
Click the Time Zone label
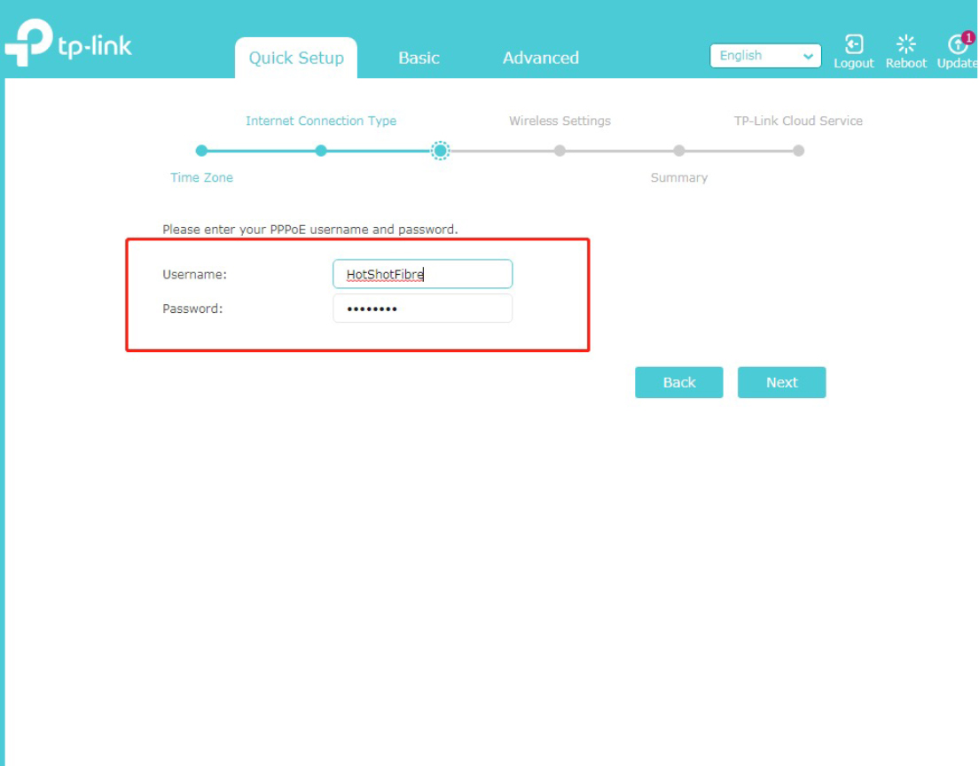(201, 178)
